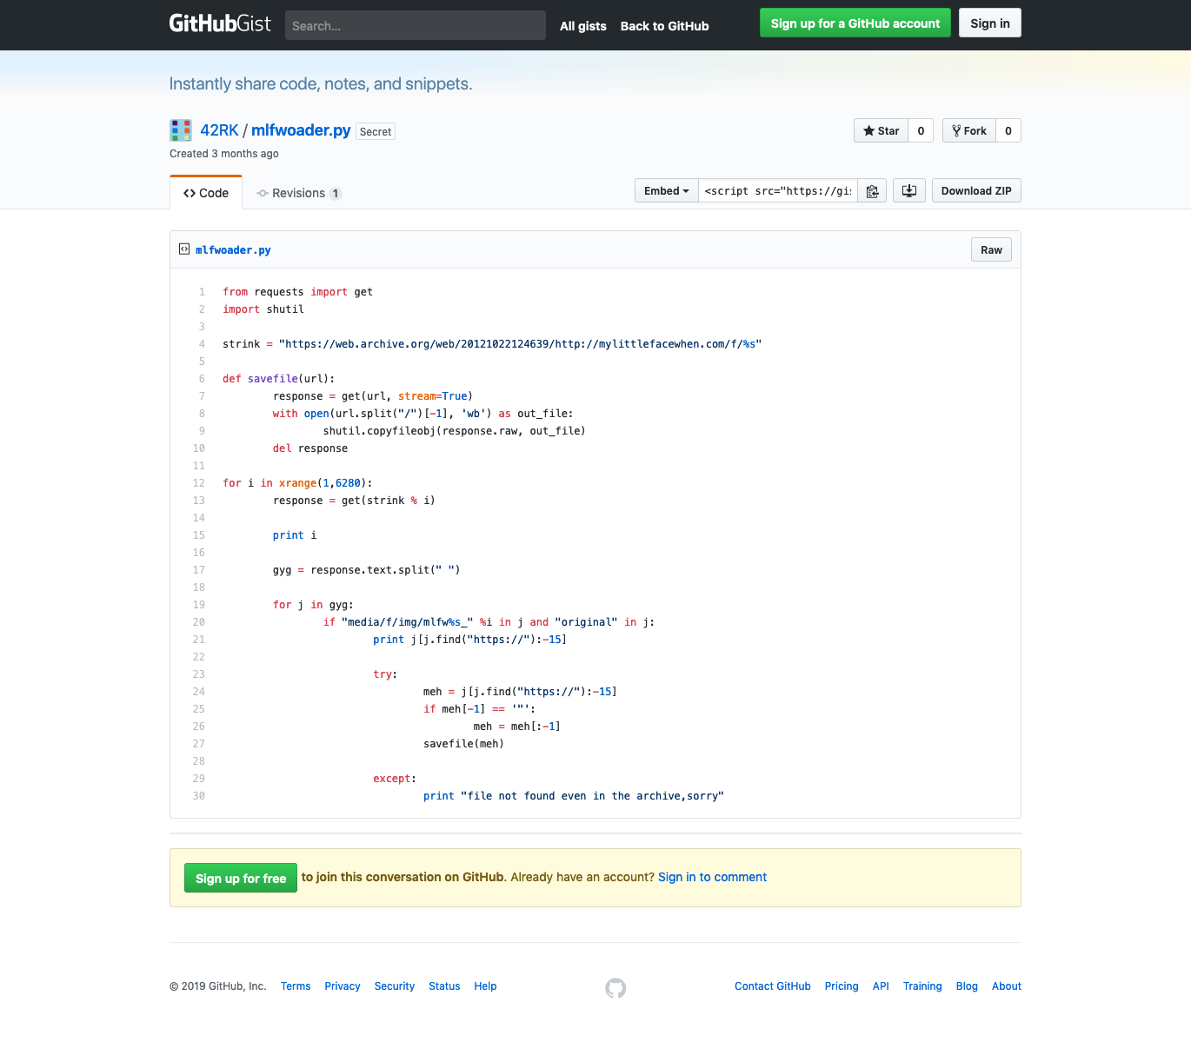
Task: Go to All gists
Action: point(582,26)
